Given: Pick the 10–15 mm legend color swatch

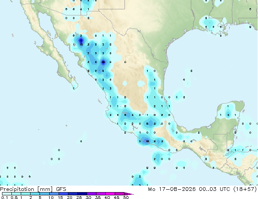Looking at the screenshot, I should coord(54,194).
